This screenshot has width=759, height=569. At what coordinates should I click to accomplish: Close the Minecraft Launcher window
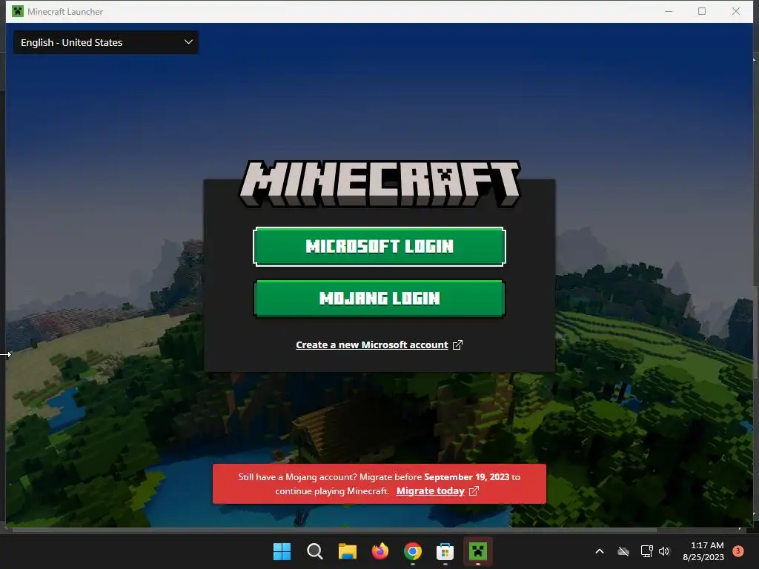736,11
